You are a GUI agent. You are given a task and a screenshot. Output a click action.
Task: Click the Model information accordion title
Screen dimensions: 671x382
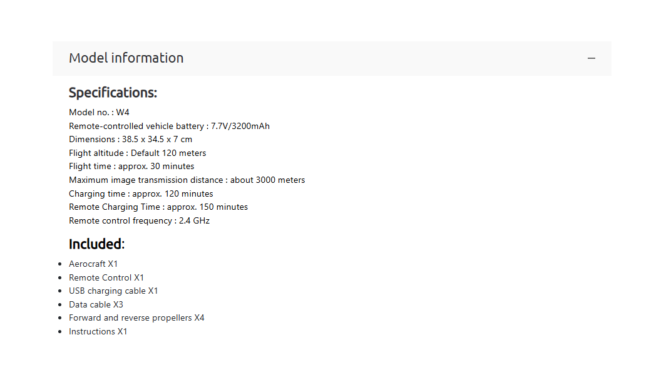126,58
